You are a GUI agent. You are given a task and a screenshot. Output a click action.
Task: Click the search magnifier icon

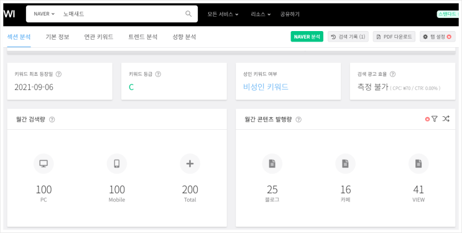(x=188, y=14)
